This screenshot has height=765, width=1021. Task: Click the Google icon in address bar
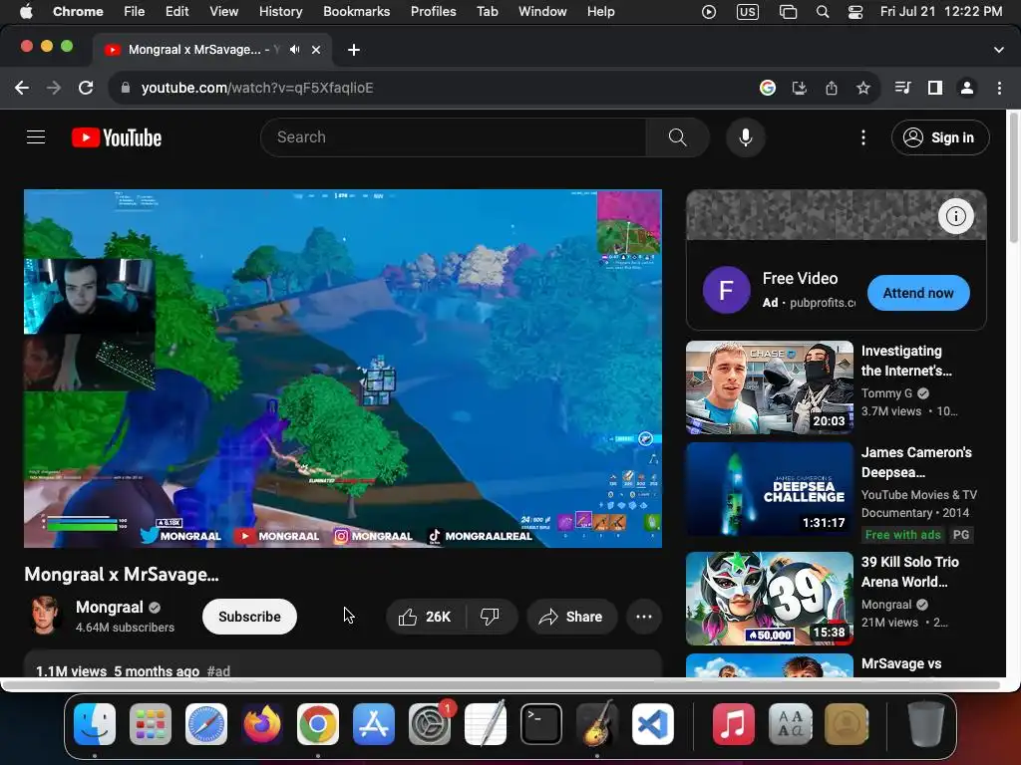(x=768, y=88)
